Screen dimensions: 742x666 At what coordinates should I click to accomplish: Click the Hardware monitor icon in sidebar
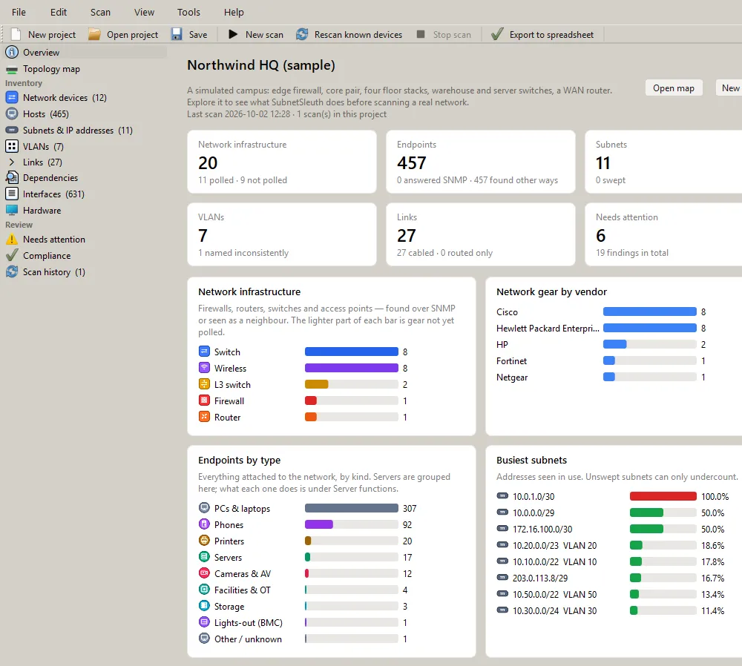tap(12, 210)
